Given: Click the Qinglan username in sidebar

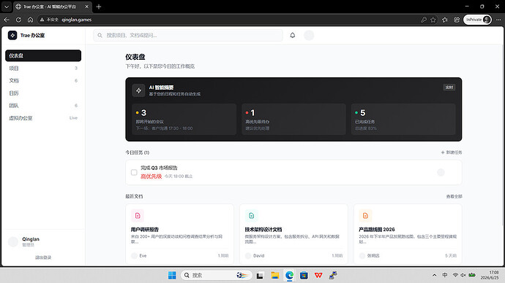Looking at the screenshot, I should 31,239.
